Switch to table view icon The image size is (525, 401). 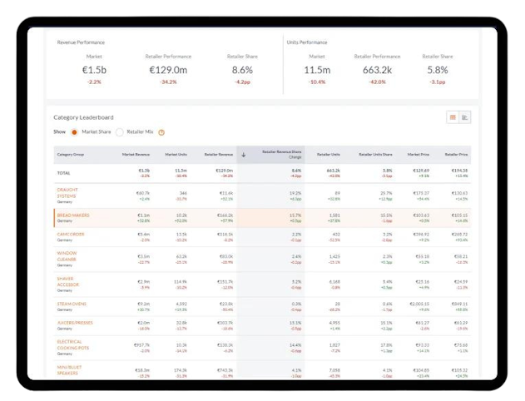click(x=453, y=117)
